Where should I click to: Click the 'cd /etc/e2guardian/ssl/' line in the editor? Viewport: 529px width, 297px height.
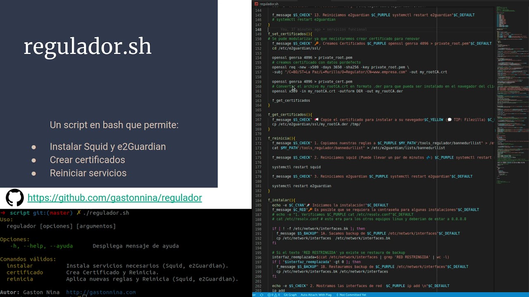point(296,48)
